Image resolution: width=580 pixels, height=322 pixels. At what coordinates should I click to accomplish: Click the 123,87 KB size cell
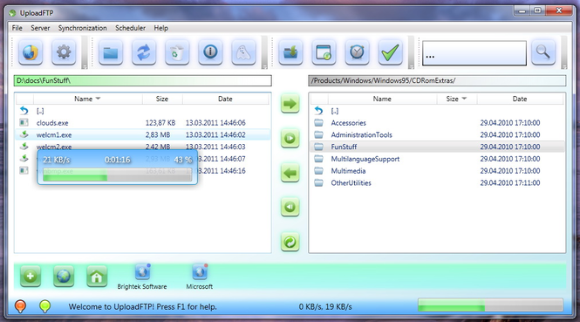(160, 123)
